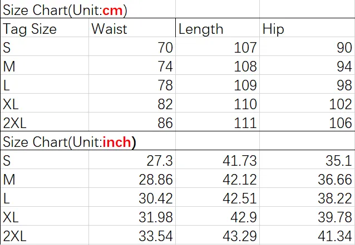Select the 'Waist' column header cell

click(132, 28)
